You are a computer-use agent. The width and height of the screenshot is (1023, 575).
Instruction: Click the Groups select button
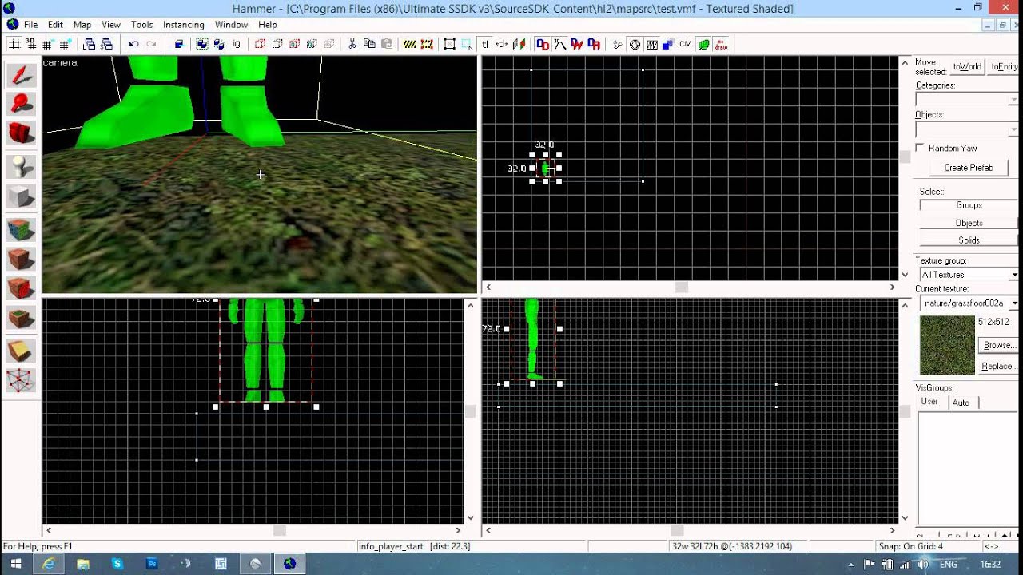(x=969, y=205)
